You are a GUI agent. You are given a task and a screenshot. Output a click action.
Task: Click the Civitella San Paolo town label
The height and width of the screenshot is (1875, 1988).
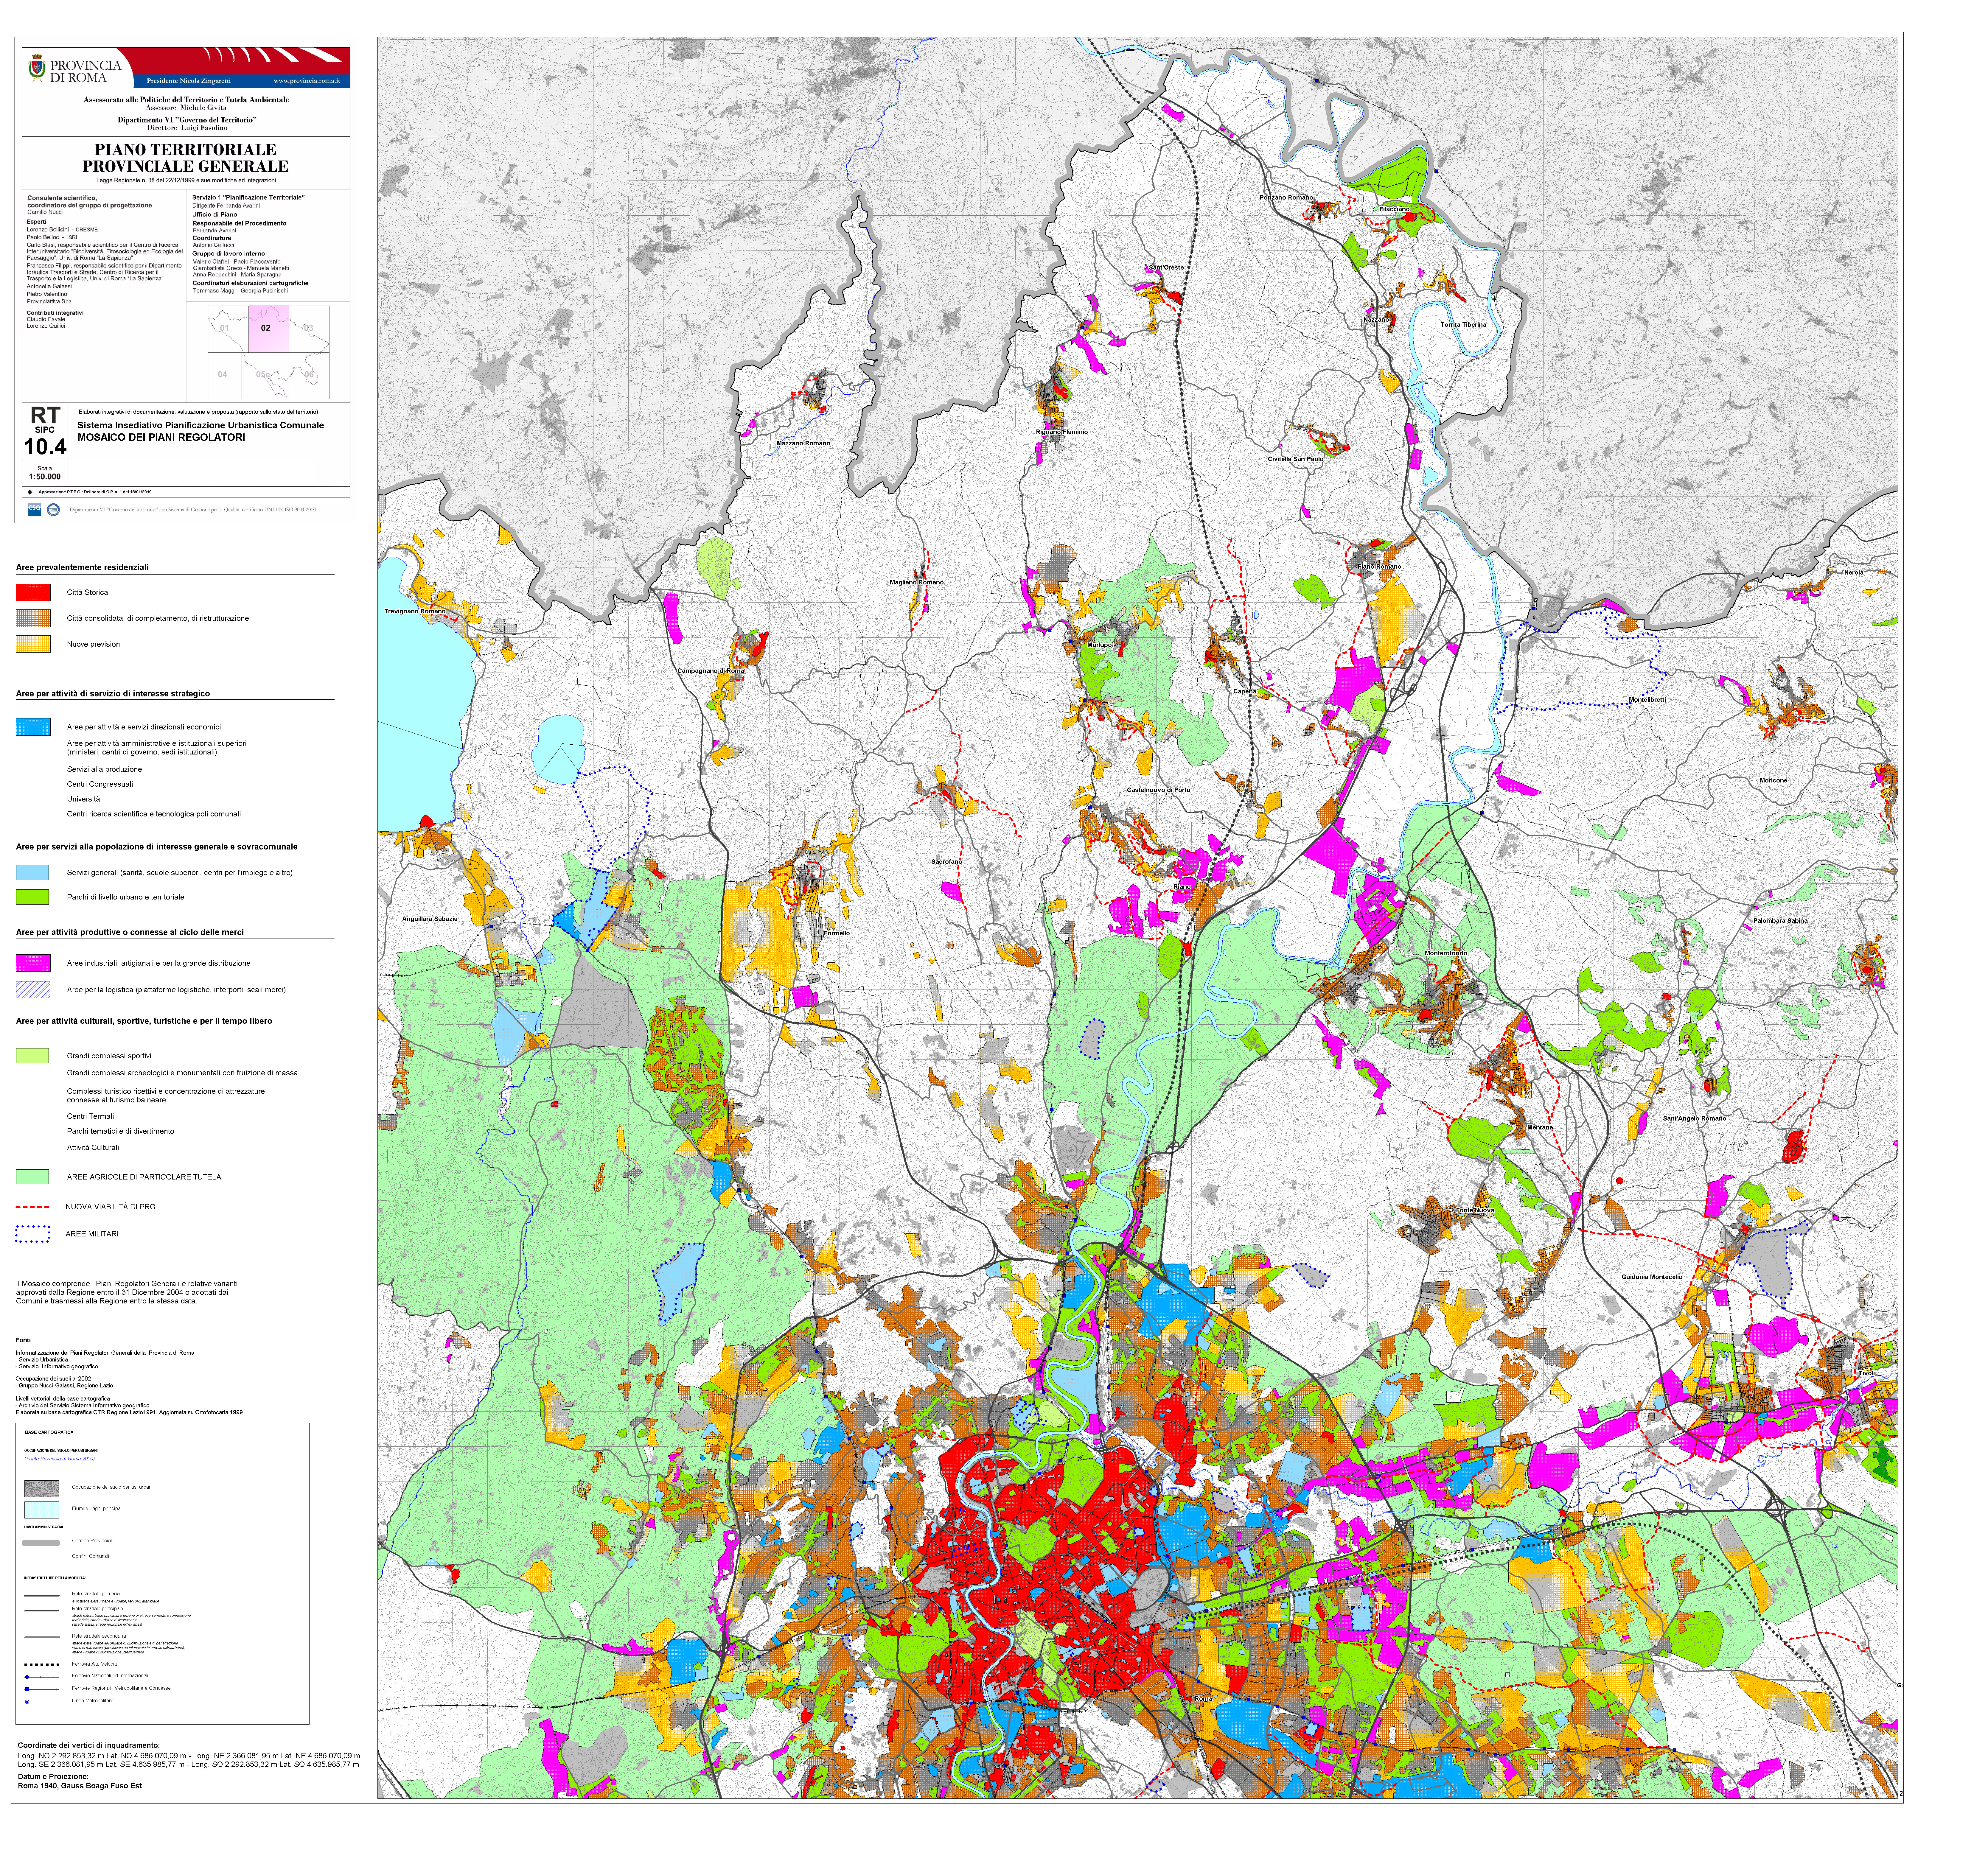[x=1295, y=459]
